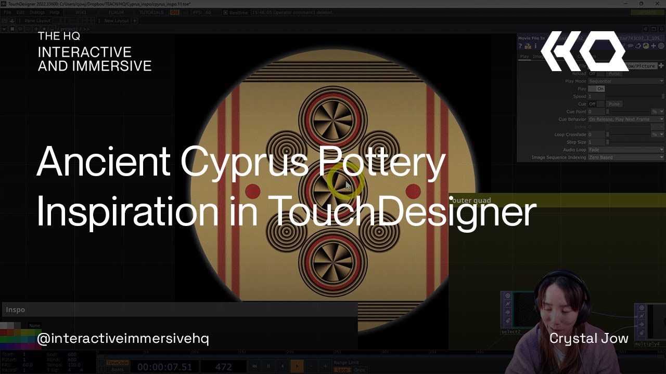Click the Reload Pulse button
The height and width of the screenshot is (374, 666).
(x=614, y=74)
